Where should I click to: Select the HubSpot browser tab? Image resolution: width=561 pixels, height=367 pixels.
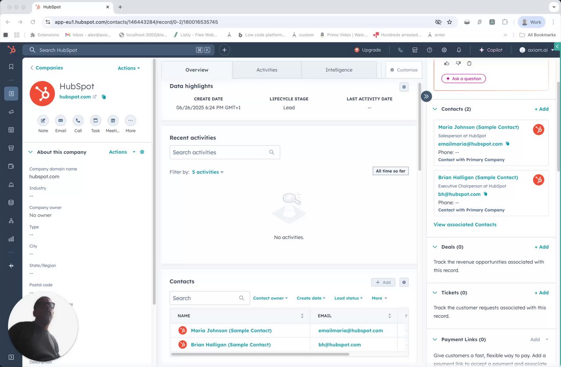tap(72, 7)
